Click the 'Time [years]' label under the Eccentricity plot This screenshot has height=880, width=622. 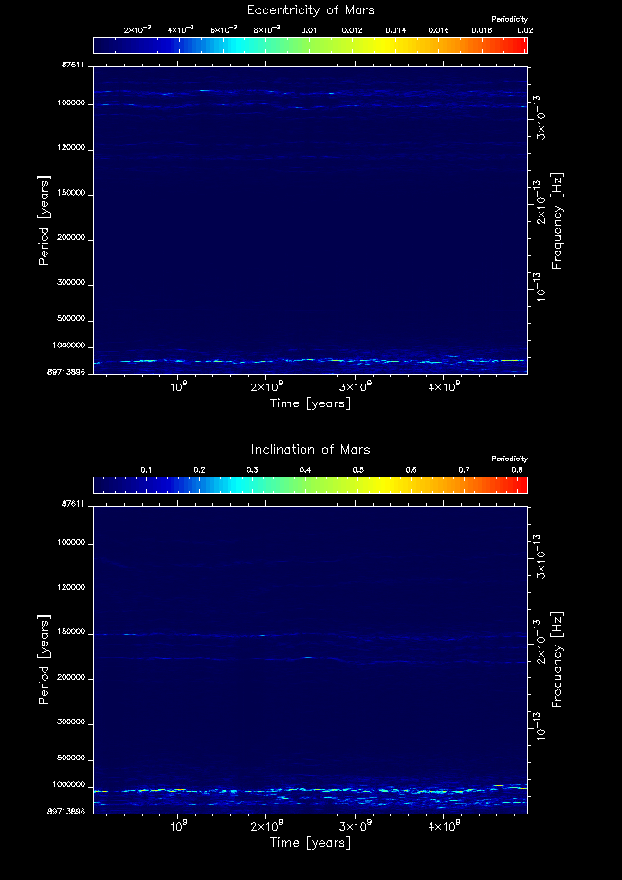(x=310, y=403)
